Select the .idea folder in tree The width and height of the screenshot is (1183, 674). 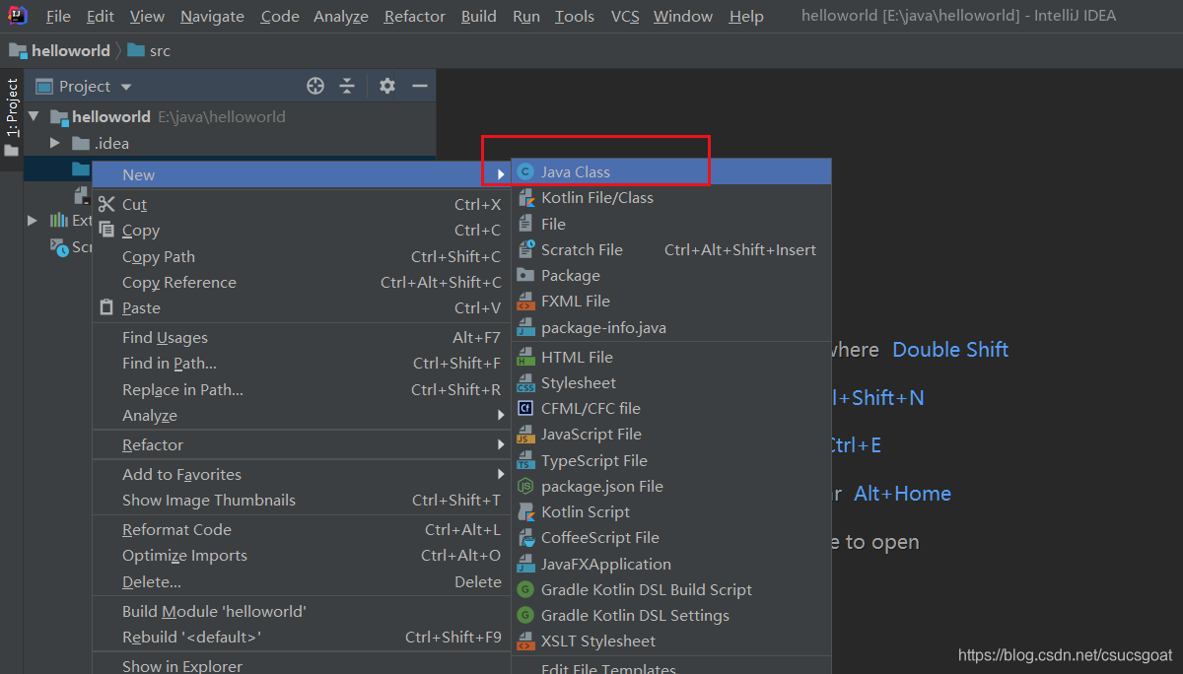pos(229,143)
